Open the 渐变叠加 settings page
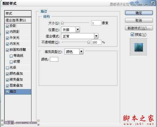Screen dimensions: 157x127 (16, 80)
